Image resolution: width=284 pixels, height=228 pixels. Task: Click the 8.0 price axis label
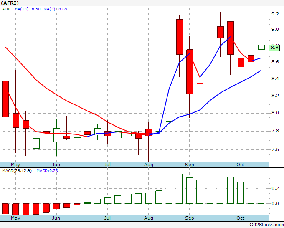(x=275, y=113)
